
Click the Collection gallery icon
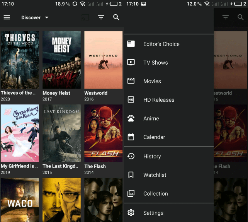(x=131, y=193)
